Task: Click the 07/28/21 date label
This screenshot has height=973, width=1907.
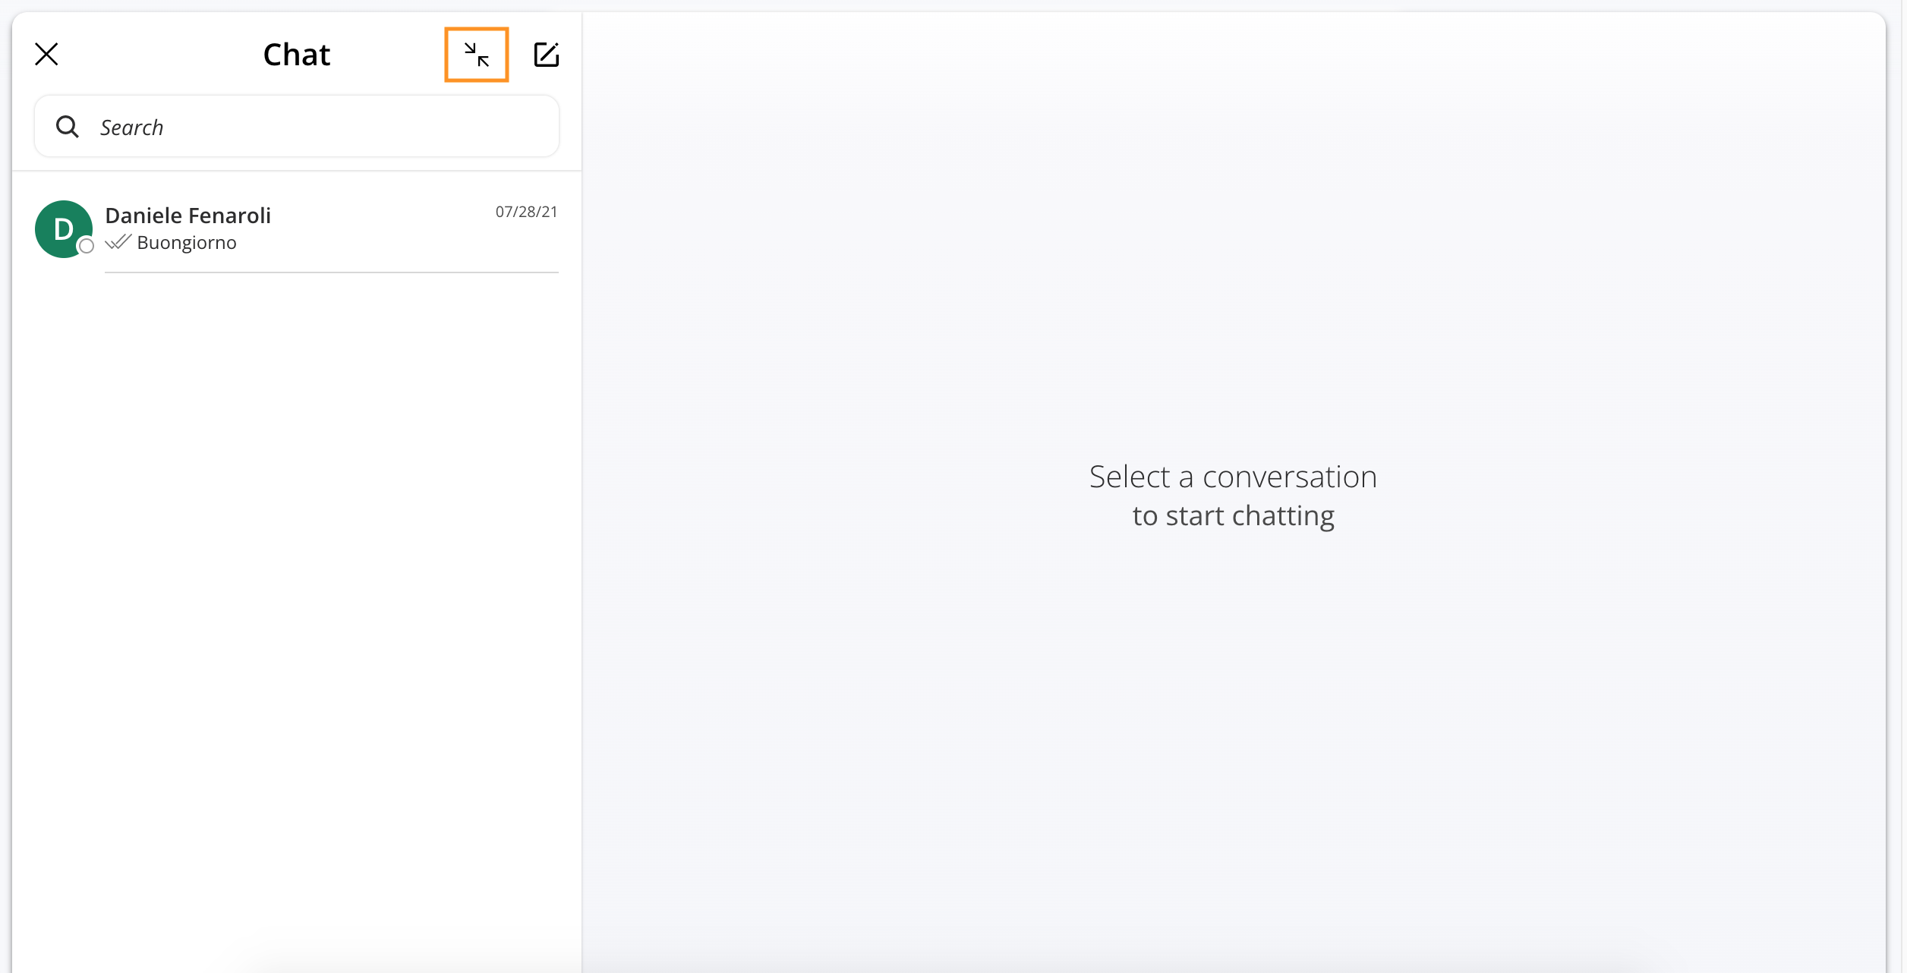Action: coord(527,212)
